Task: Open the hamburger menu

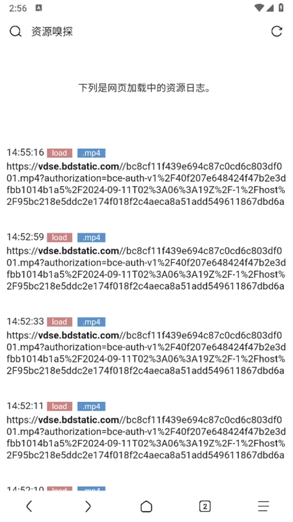Action: click(264, 506)
